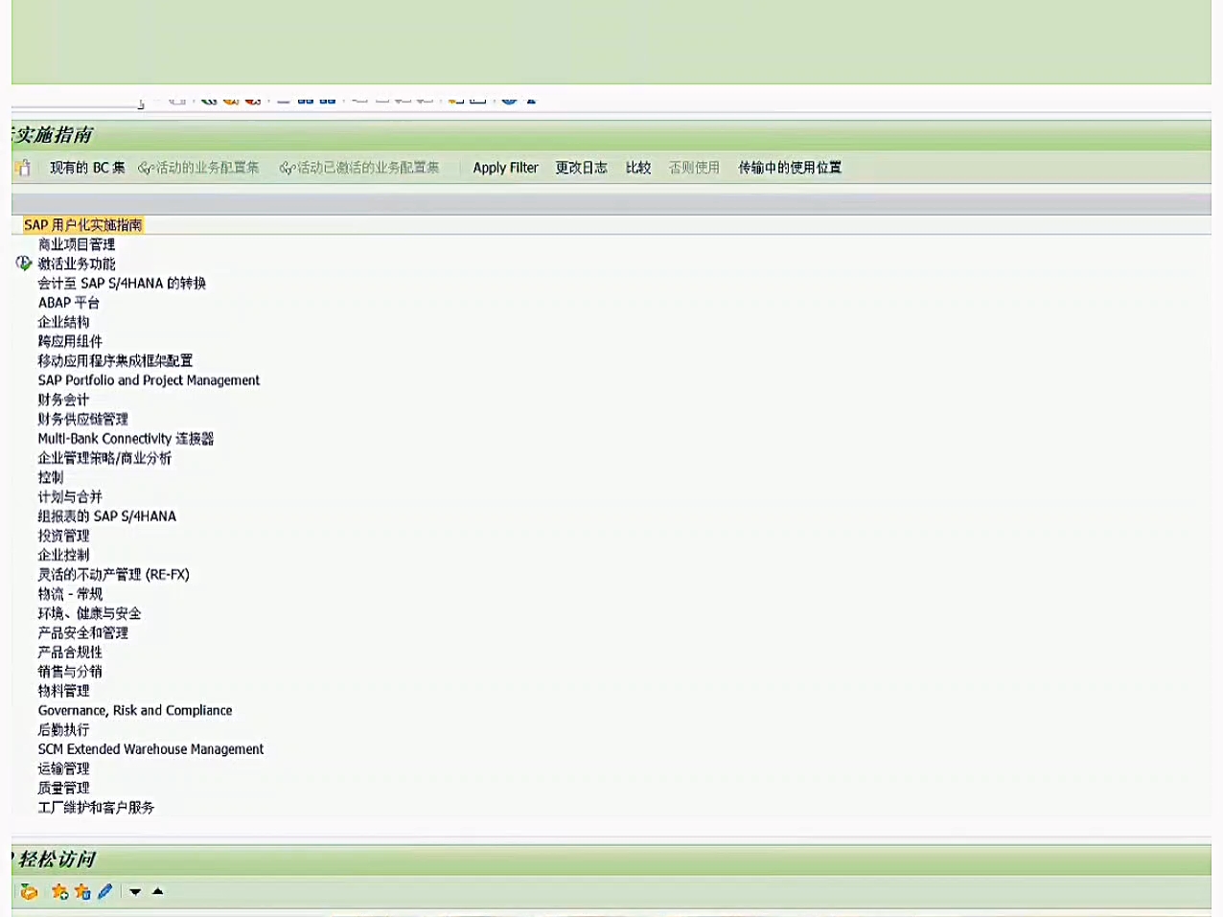Select the 后勤执行 tree node
Viewport: 1223px width, 917px height.
coord(63,730)
